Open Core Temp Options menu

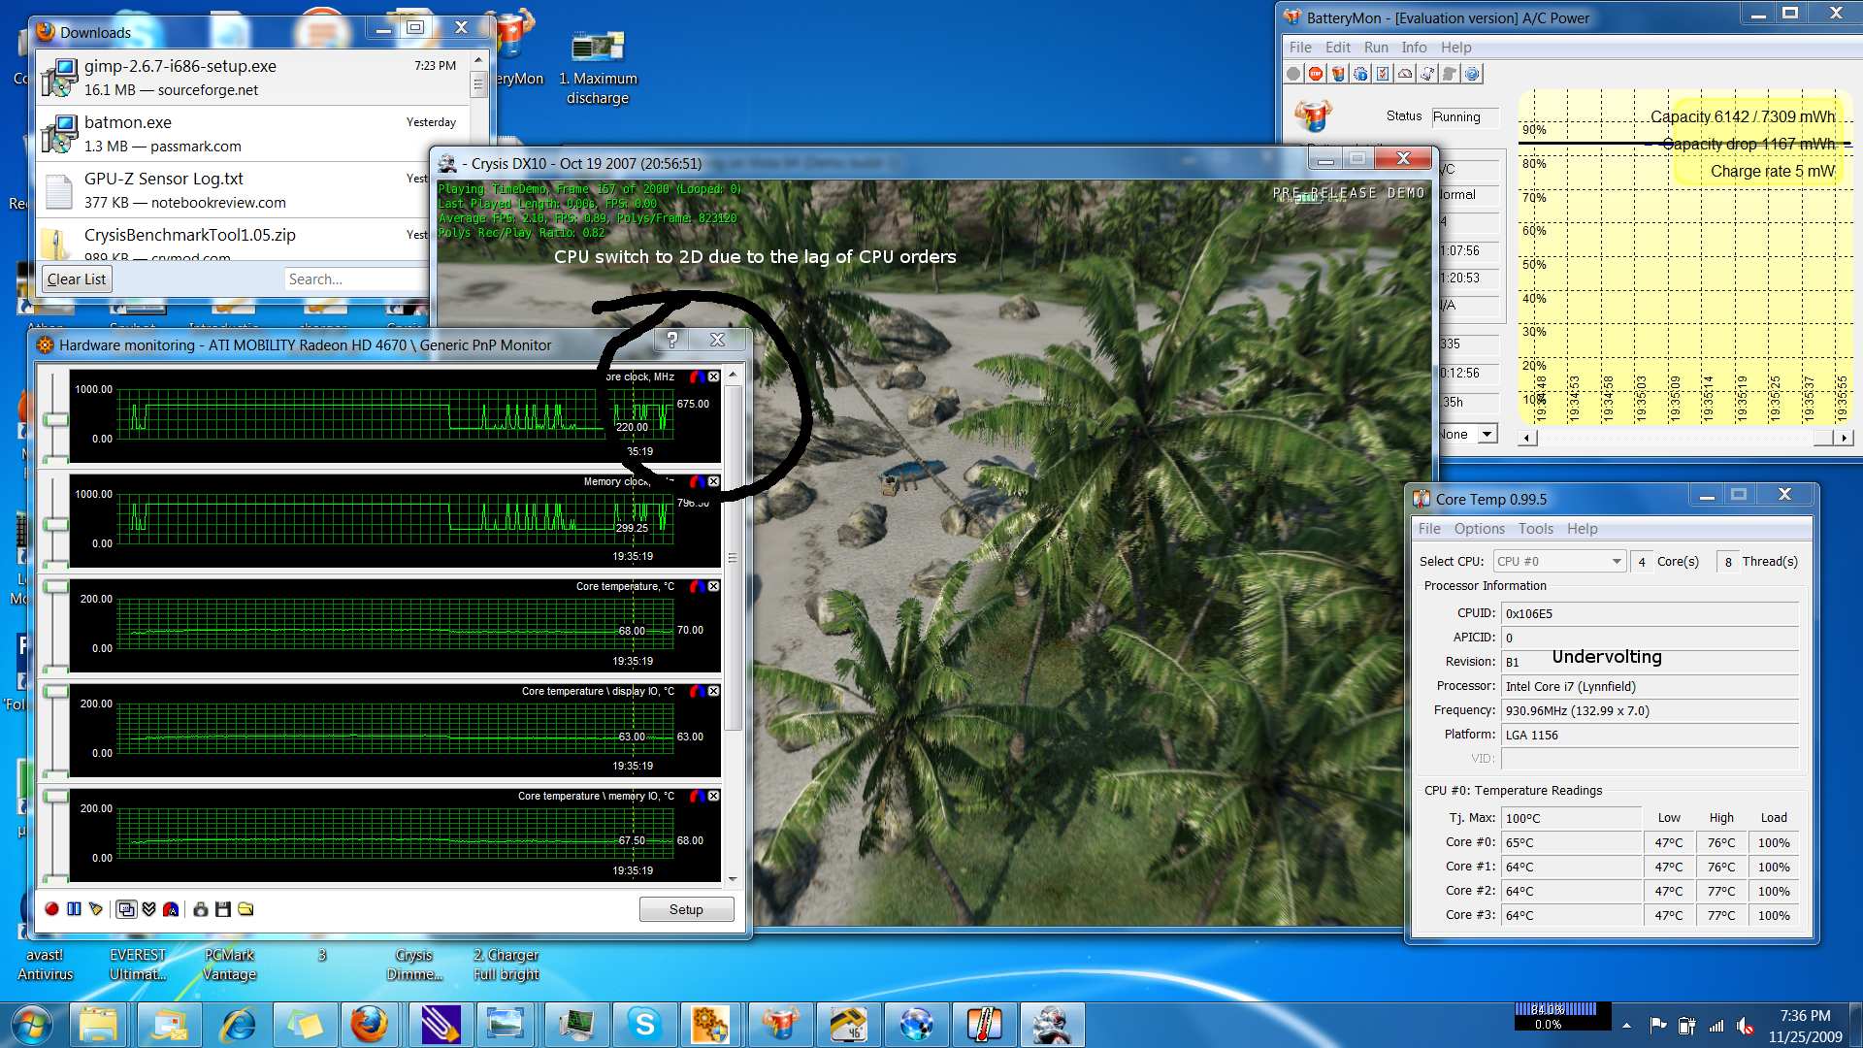pos(1479,529)
